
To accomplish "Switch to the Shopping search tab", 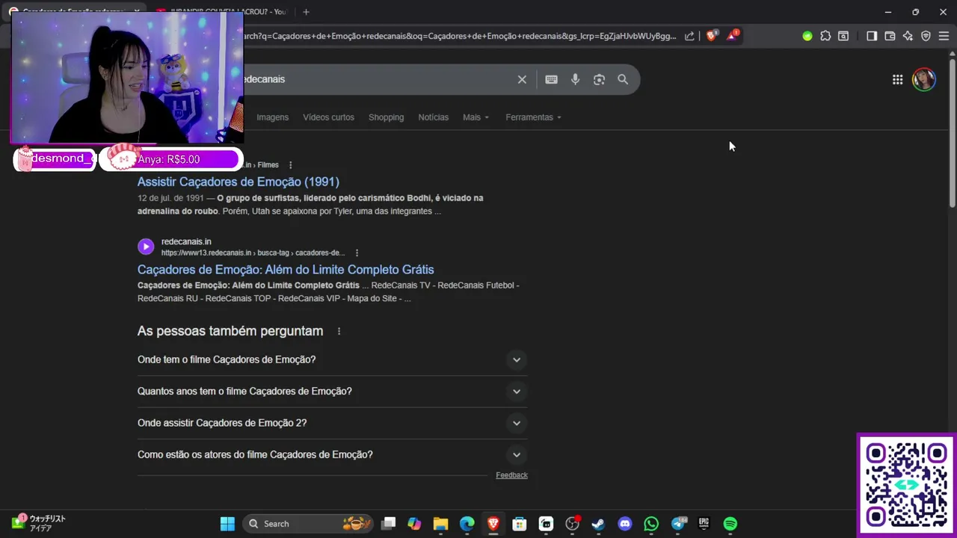I will point(386,117).
